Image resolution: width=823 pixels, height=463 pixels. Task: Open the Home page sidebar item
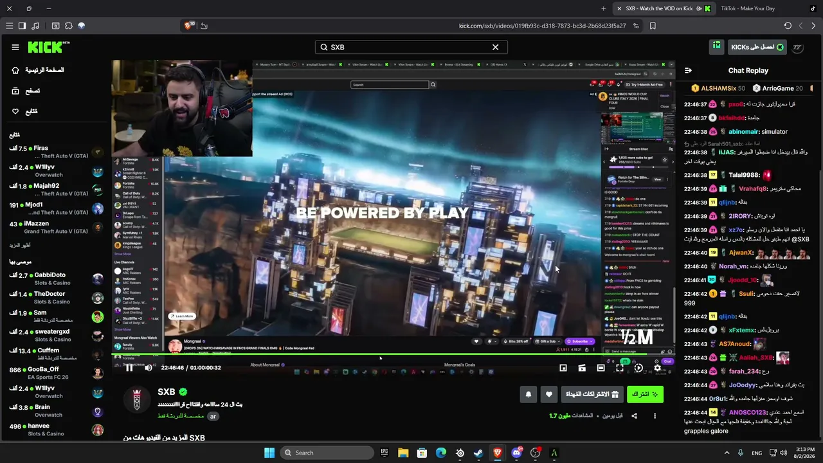tap(39, 70)
